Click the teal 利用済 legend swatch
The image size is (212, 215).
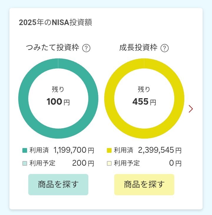[25, 150]
